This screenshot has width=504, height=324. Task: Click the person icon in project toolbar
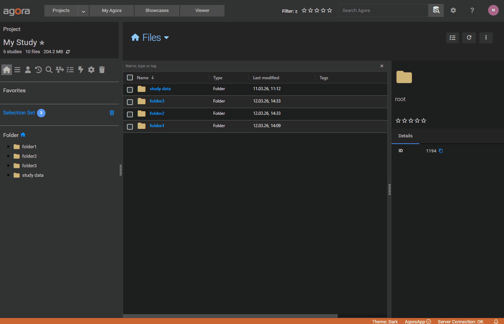coord(28,70)
